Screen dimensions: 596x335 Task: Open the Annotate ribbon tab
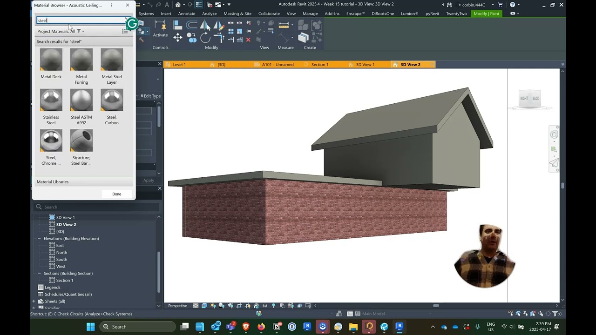pyautogui.click(x=187, y=13)
